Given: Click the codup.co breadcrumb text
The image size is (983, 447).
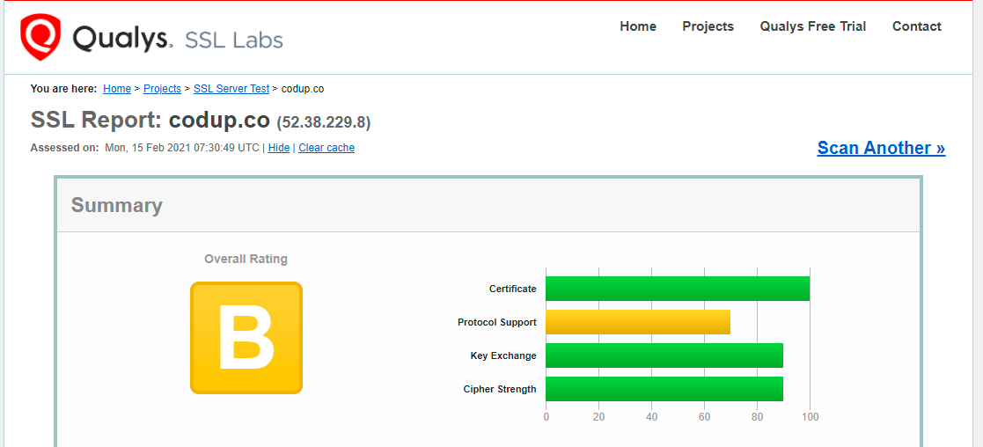Looking at the screenshot, I should click(303, 89).
